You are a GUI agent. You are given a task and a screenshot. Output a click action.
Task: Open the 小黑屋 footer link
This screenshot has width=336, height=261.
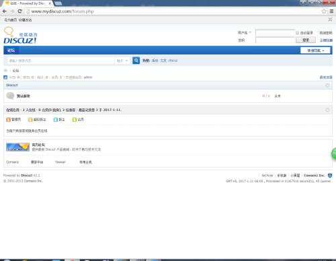295,176
